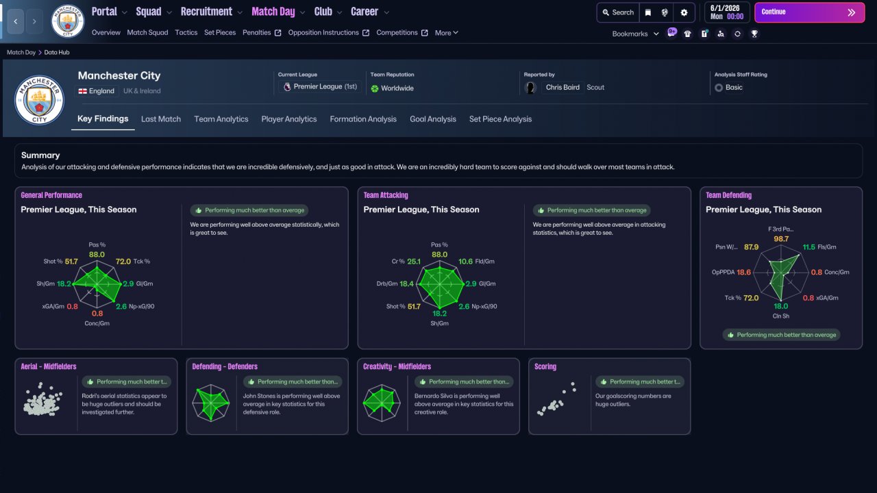
Task: Click the tactics board icon in bookmarks row
Action: 704,34
